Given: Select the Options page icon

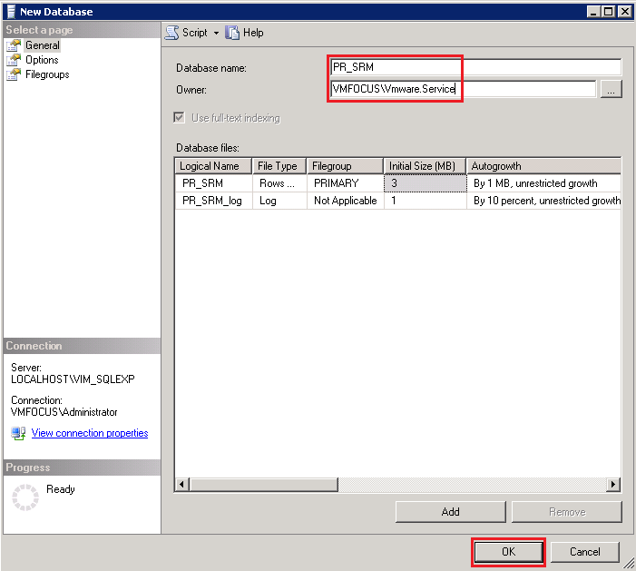Looking at the screenshot, I should (15, 60).
